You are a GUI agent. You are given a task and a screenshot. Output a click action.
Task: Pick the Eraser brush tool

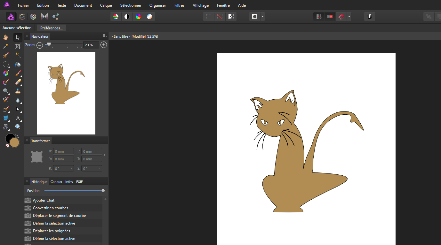[18, 82]
